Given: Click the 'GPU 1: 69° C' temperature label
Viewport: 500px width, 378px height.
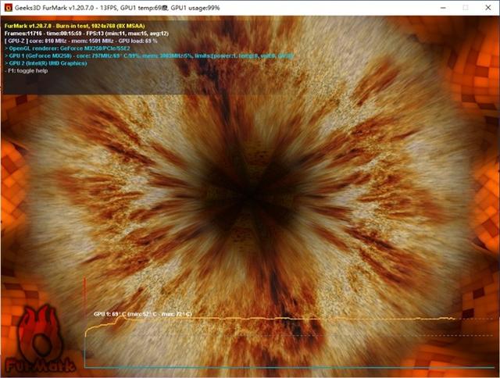Looking at the screenshot, I should tap(143, 314).
